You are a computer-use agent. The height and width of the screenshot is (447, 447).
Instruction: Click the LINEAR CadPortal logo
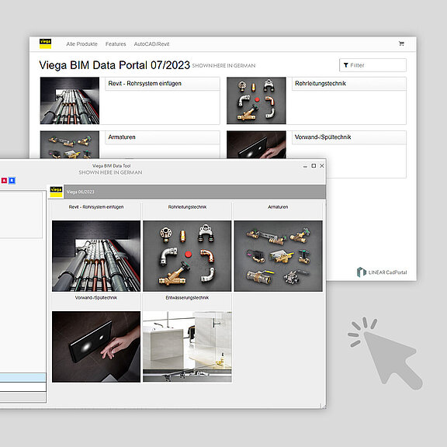[x=382, y=272]
